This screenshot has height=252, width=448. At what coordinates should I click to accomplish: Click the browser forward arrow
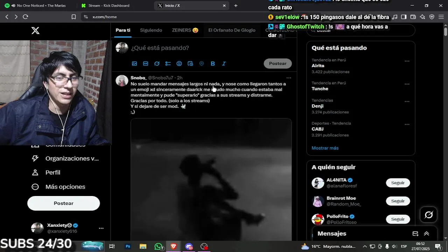click(x=16, y=17)
